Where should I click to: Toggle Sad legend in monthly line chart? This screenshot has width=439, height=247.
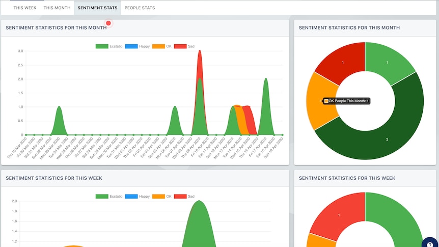(184, 46)
